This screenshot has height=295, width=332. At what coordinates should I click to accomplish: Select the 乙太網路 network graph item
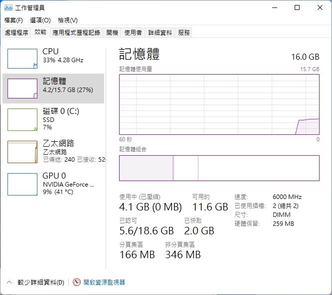[x=22, y=152]
